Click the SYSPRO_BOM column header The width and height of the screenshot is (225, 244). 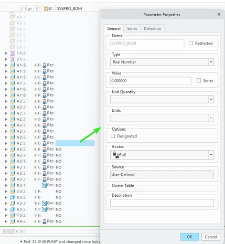click(75, 8)
